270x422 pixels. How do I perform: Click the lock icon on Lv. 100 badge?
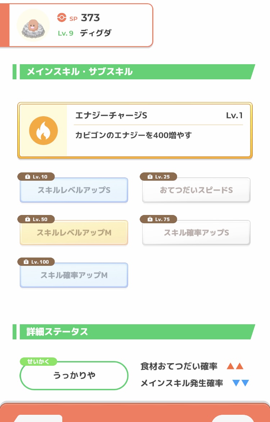pyautogui.click(x=26, y=262)
